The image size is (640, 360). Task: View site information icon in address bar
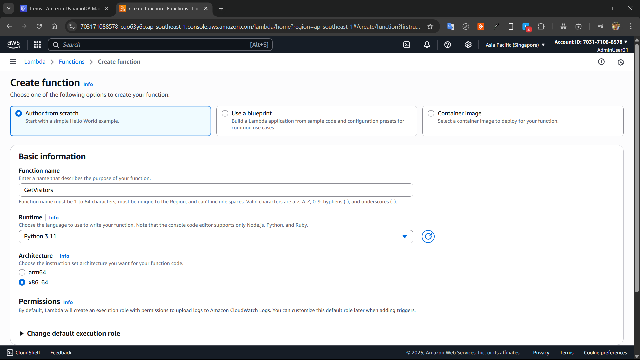(72, 26)
